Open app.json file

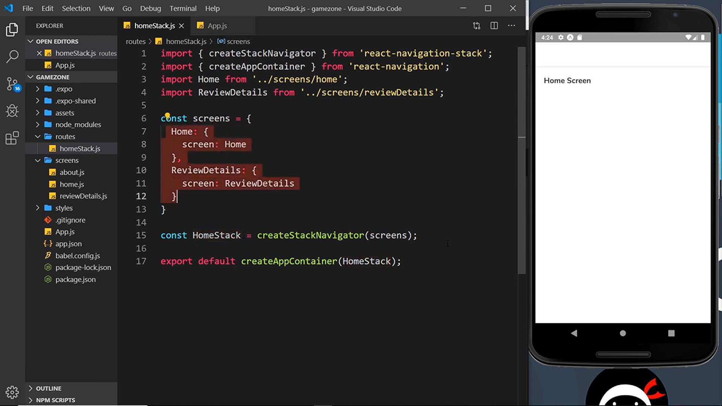point(71,244)
